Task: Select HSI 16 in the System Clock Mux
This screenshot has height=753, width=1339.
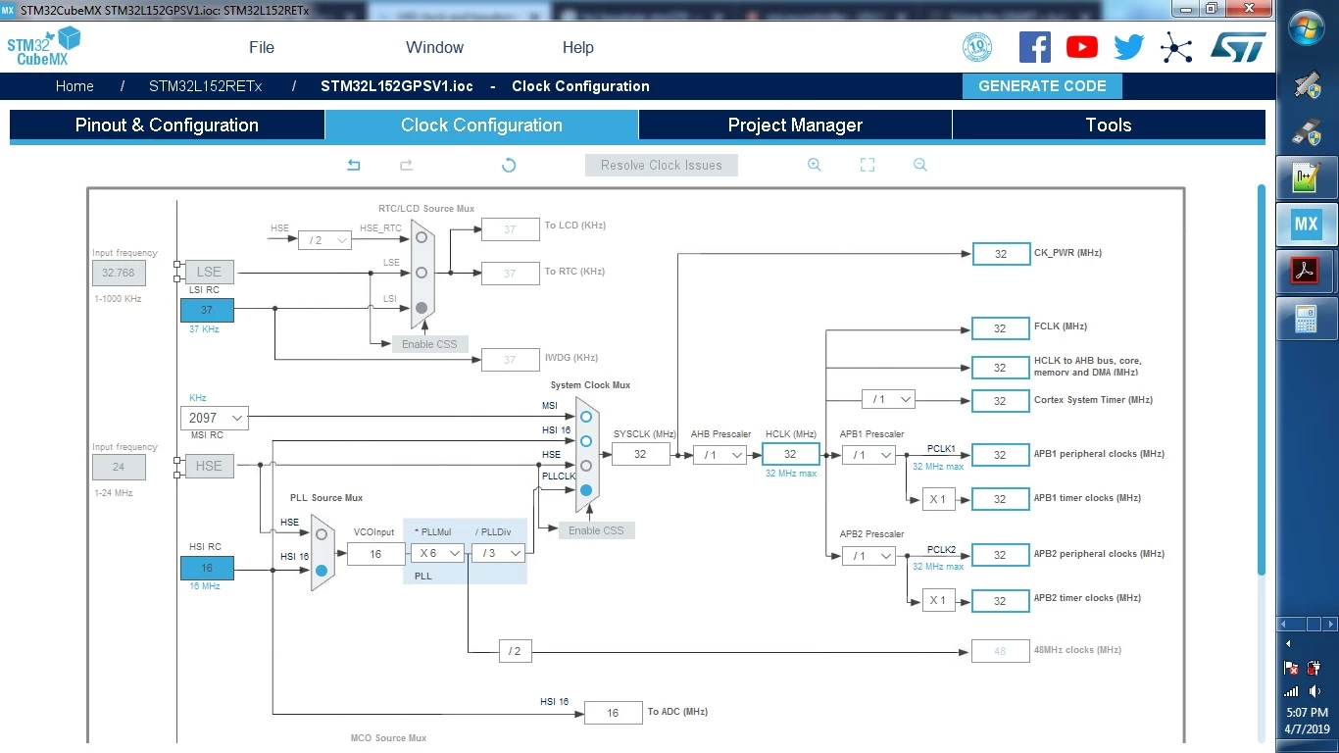Action: (586, 441)
